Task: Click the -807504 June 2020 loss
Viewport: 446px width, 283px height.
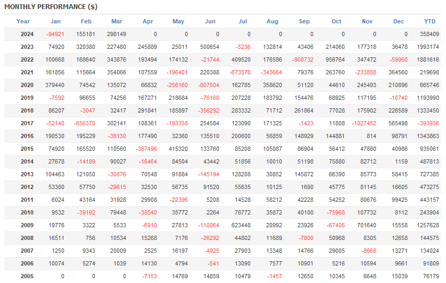Action: coord(209,85)
